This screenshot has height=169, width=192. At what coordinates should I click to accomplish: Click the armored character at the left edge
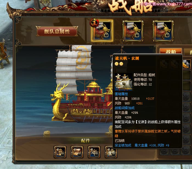[4, 54]
